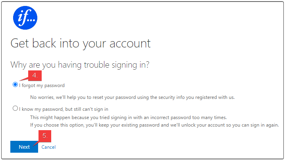Click the 'Get back into your account' heading
285x161 pixels.
click(x=81, y=44)
